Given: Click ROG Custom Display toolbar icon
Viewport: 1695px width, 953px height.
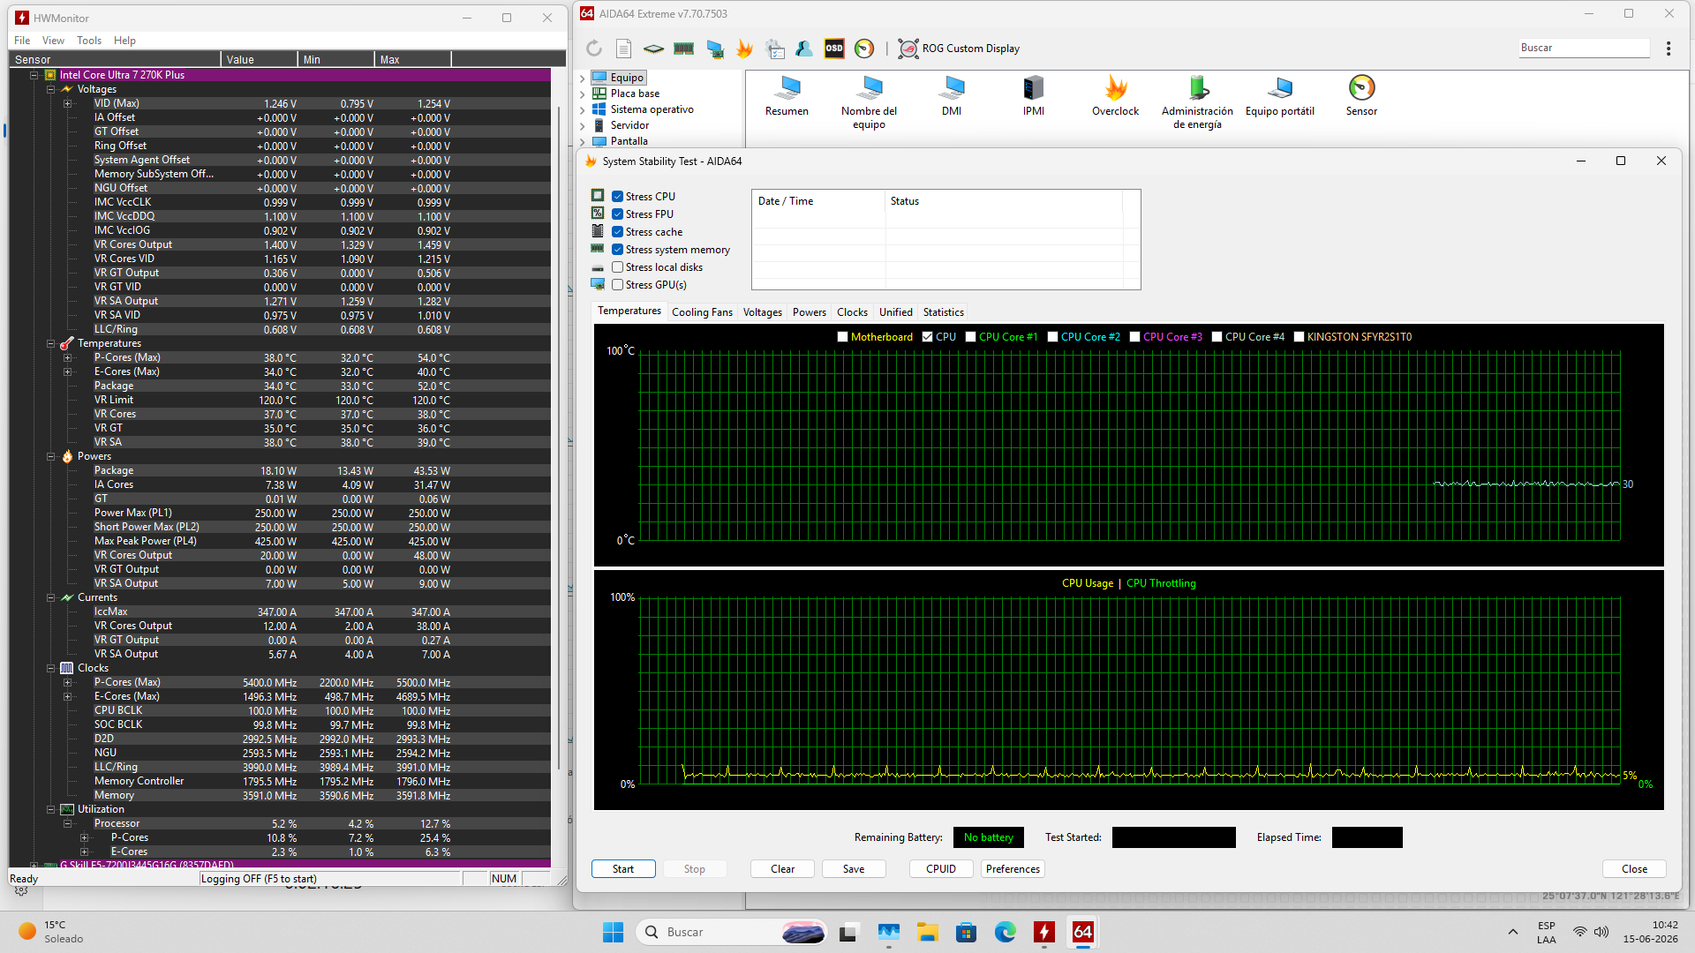Looking at the screenshot, I should (x=959, y=49).
